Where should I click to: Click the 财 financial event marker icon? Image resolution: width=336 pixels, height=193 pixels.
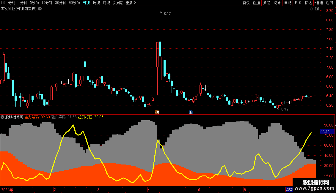191,112
